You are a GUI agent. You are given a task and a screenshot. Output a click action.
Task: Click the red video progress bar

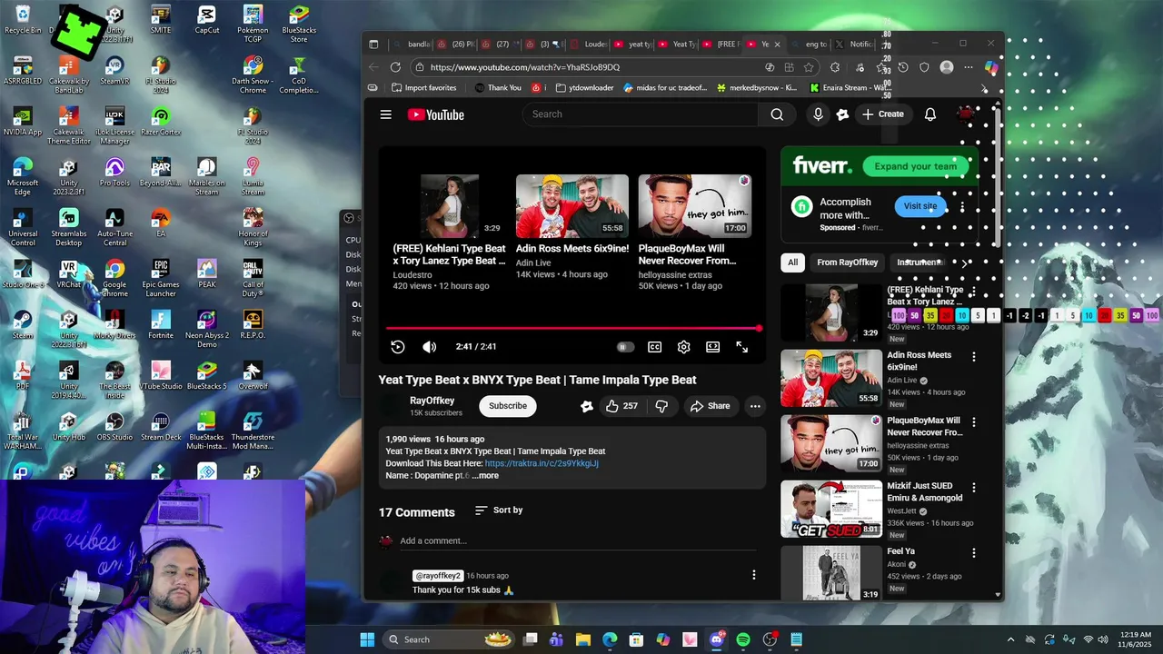pos(572,328)
